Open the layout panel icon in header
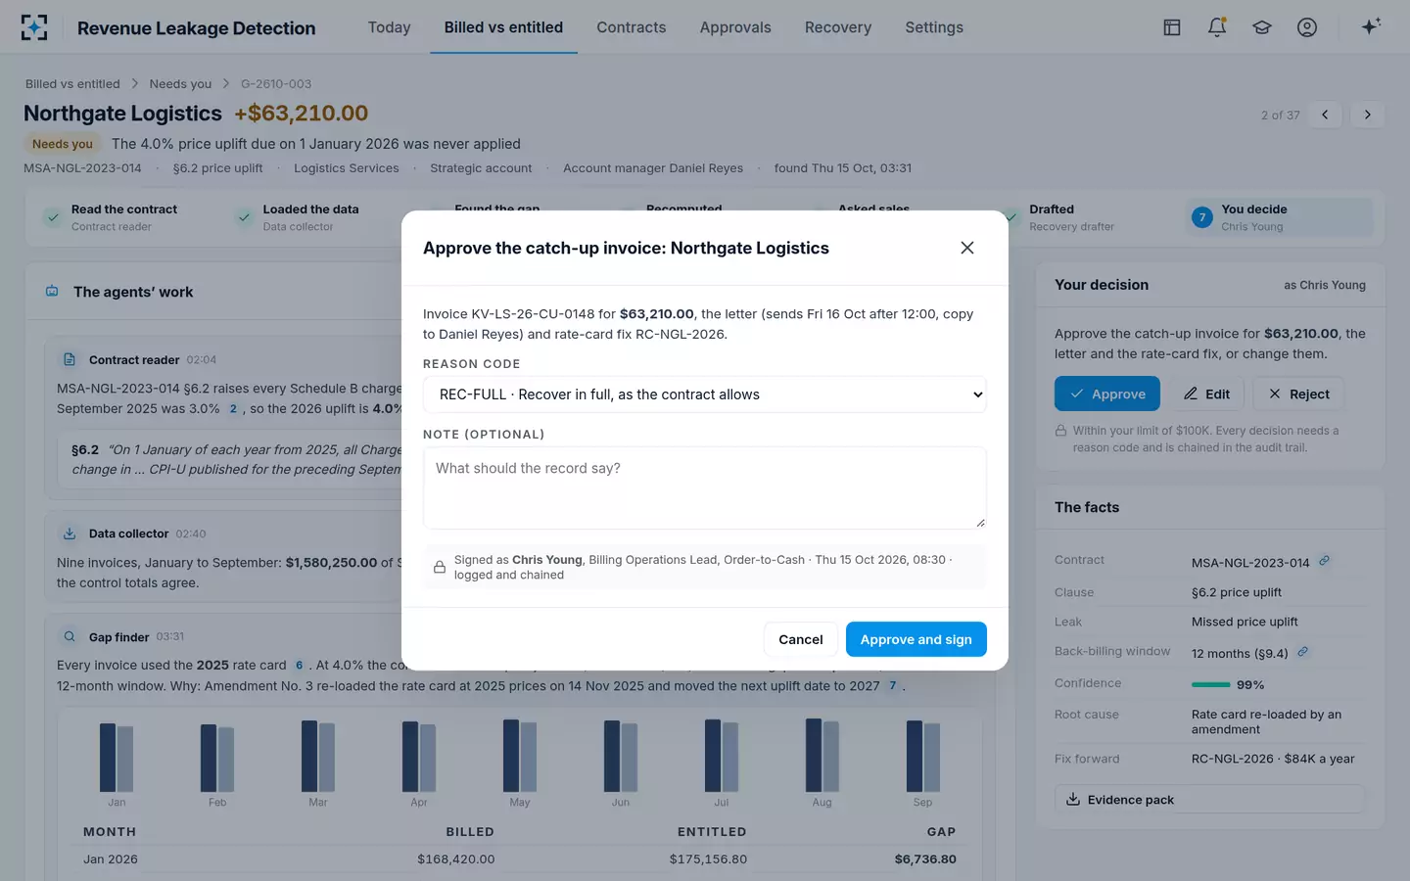 point(1172,27)
